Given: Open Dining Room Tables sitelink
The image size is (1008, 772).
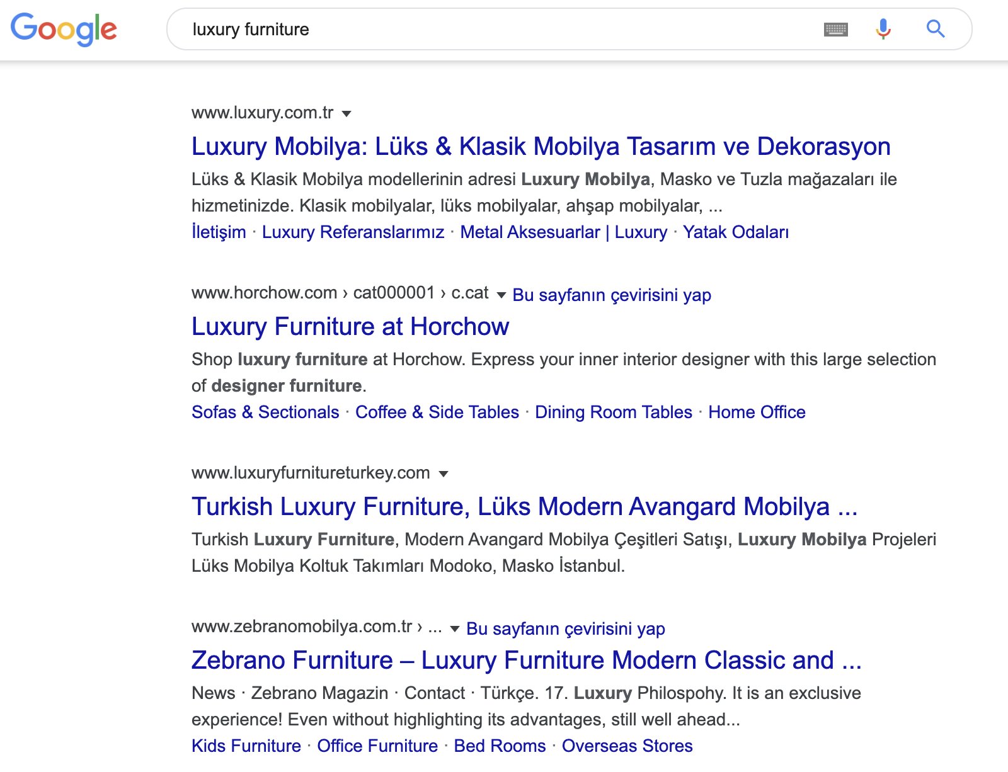Looking at the screenshot, I should click(614, 412).
